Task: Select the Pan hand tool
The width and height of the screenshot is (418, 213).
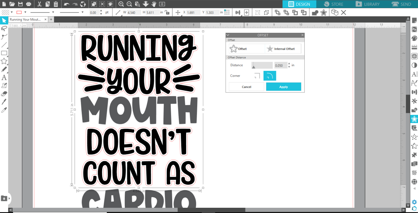Action: [x=154, y=4]
